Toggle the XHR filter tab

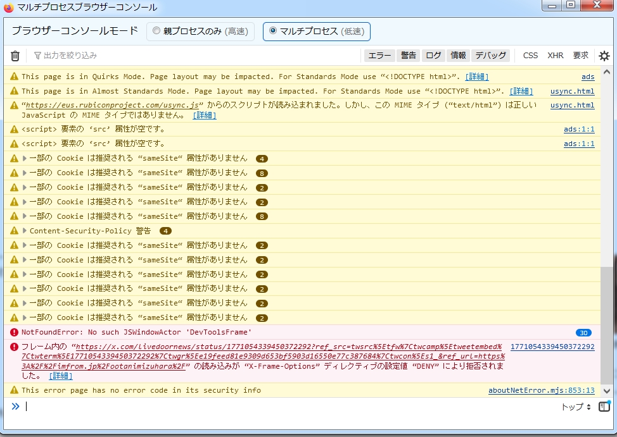coord(556,56)
